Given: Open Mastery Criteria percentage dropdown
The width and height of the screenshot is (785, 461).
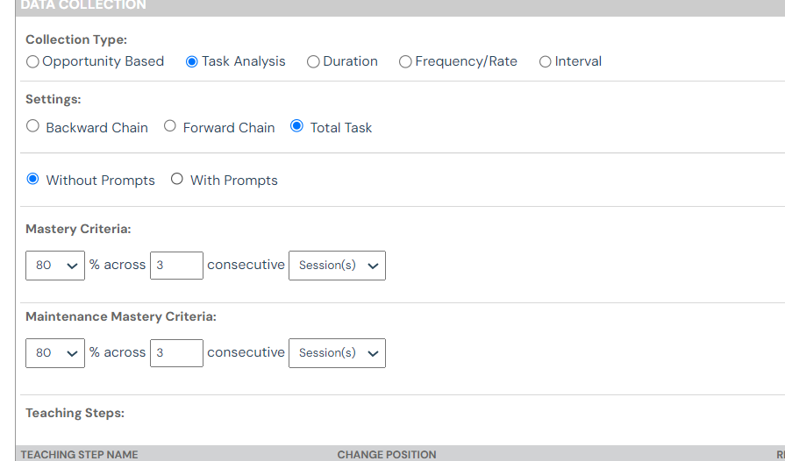Looking at the screenshot, I should coord(55,266).
